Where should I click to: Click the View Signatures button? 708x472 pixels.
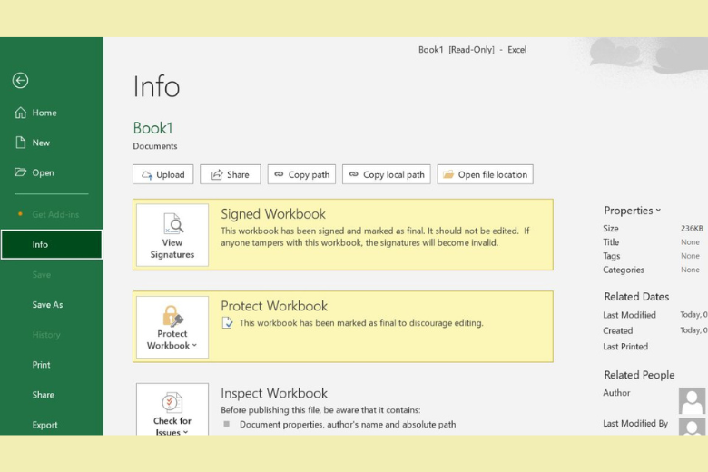[x=172, y=235]
